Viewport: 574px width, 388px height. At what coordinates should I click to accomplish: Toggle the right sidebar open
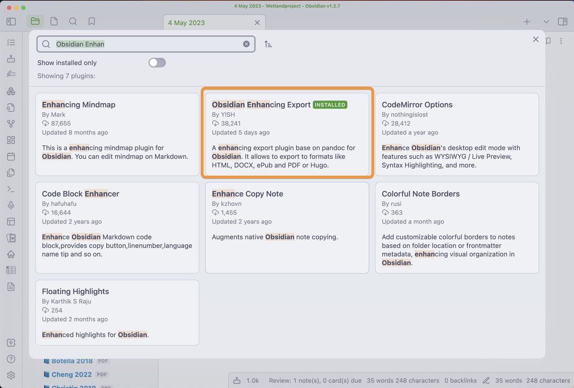coord(563,22)
